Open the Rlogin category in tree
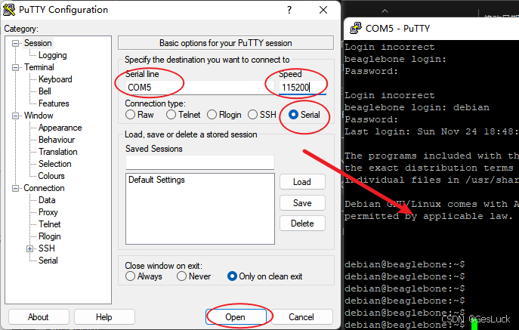The image size is (519, 330). pos(50,236)
